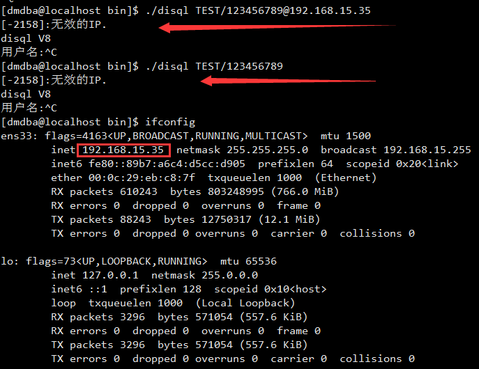Image resolution: width=479 pixels, height=369 pixels.
Task: Click the TX packets count 88243
Action: coord(136,219)
